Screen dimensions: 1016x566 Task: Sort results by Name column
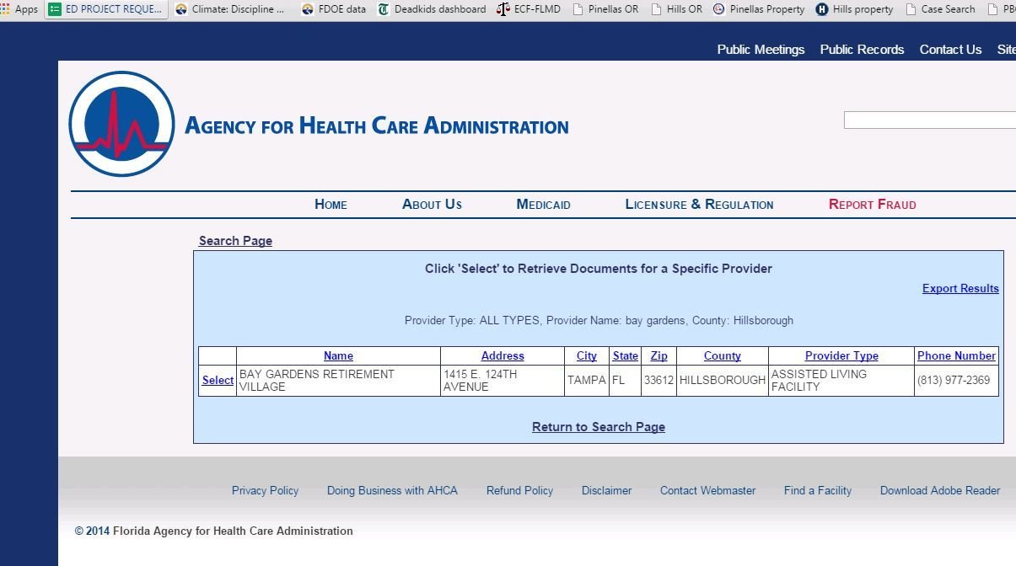click(x=338, y=356)
